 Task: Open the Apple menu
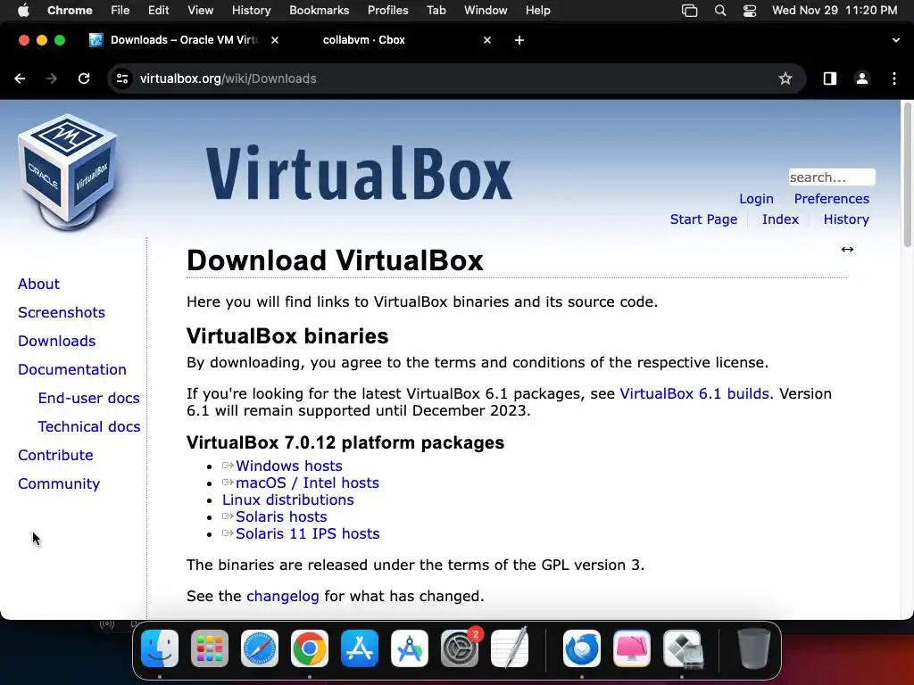[23, 11]
